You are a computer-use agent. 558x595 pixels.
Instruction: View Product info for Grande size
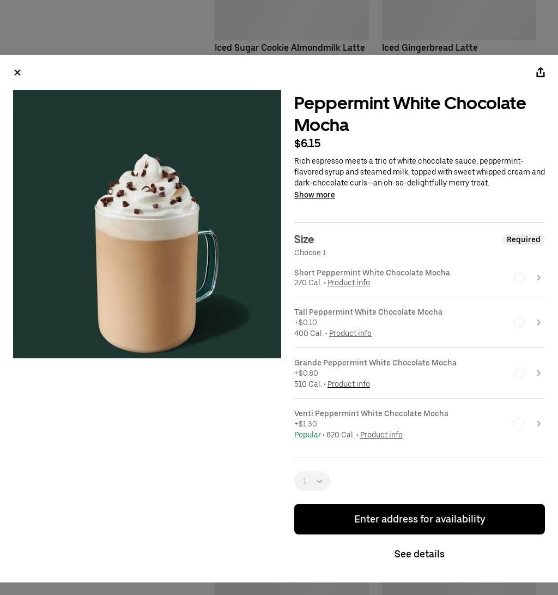tap(349, 384)
